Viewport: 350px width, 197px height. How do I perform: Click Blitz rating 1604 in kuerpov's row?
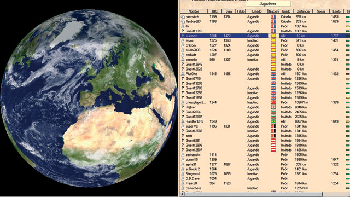(x=213, y=36)
